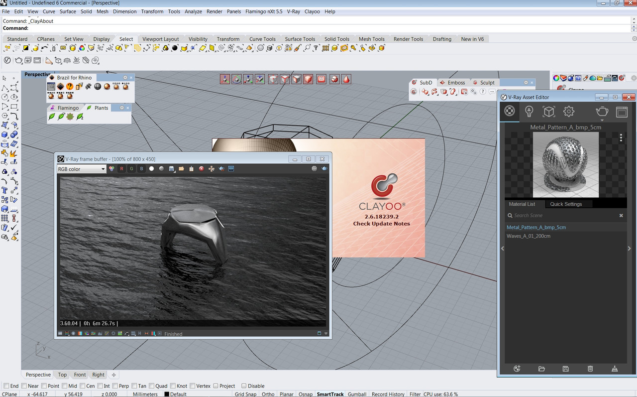Expand the Asset Editor right panel arrow

pyautogui.click(x=629, y=248)
